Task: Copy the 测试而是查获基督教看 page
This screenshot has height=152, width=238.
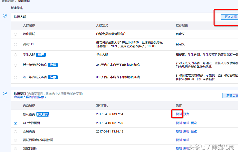Action: (179, 140)
